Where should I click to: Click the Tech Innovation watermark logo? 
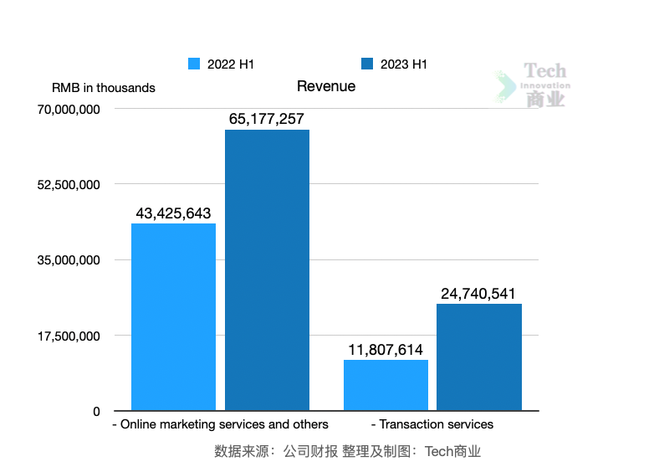click(x=534, y=86)
